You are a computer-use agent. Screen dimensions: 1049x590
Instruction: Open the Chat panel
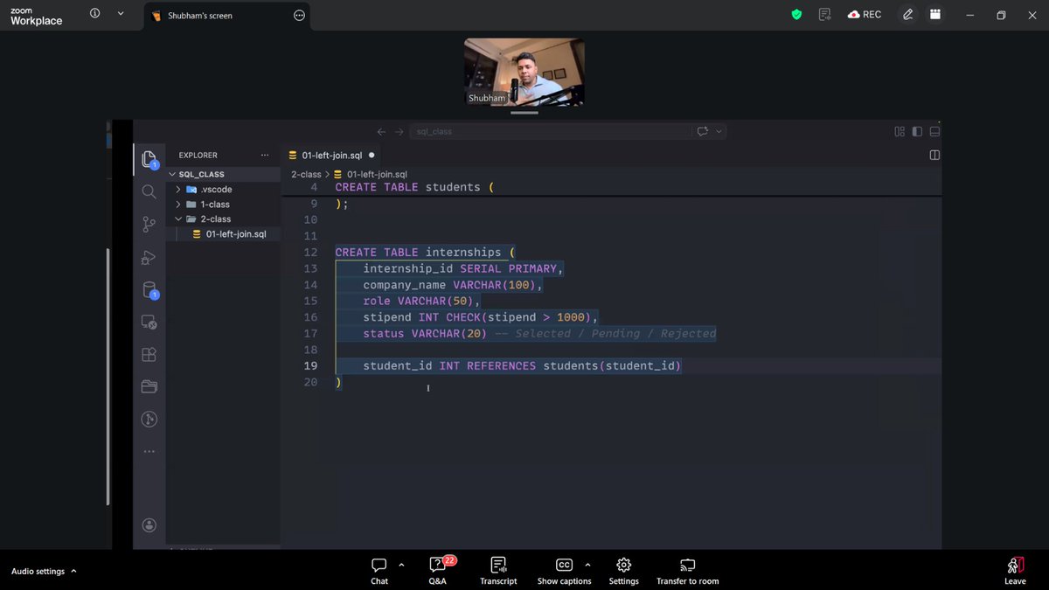tap(379, 571)
